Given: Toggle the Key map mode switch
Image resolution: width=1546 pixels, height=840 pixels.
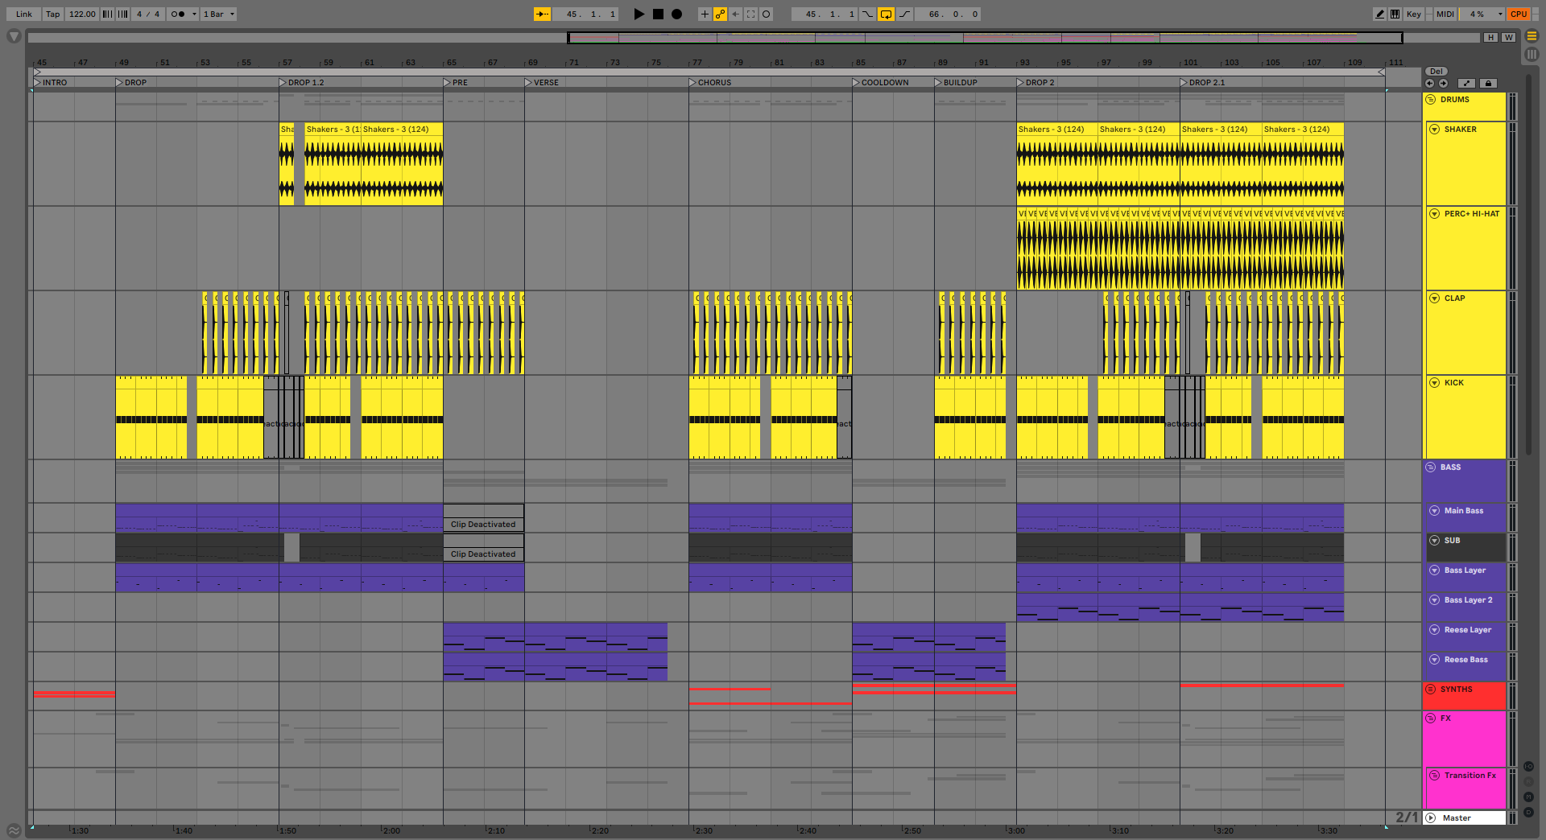Looking at the screenshot, I should pyautogui.click(x=1414, y=14).
